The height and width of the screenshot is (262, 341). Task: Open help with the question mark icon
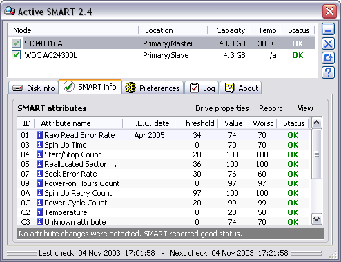(x=328, y=72)
